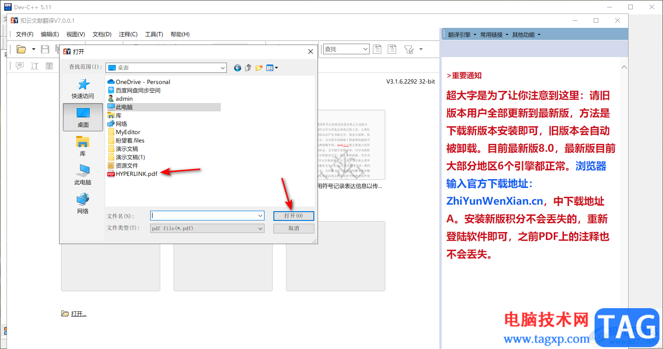Minimize the 知云文献翻译 window
The width and height of the screenshot is (663, 349).
(x=575, y=20)
